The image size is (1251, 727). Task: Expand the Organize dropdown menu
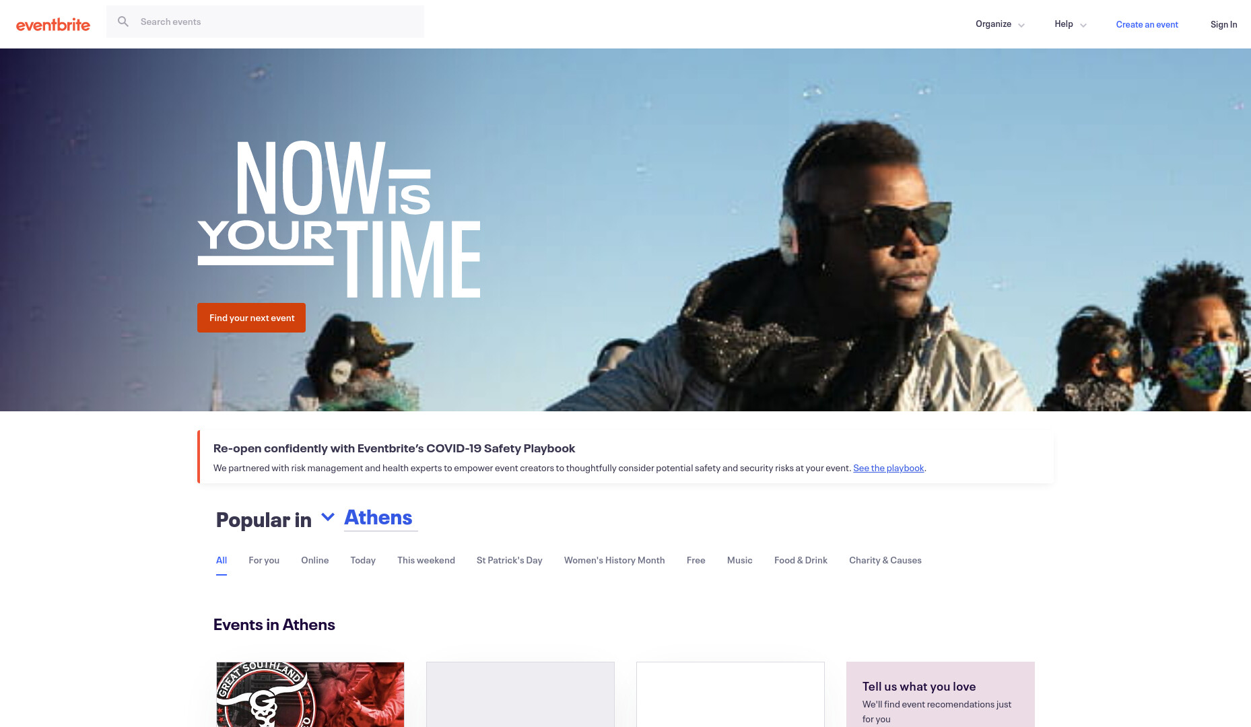[1000, 24]
